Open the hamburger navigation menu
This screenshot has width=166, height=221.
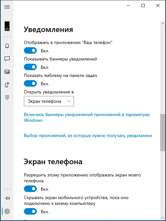pos(7,7)
